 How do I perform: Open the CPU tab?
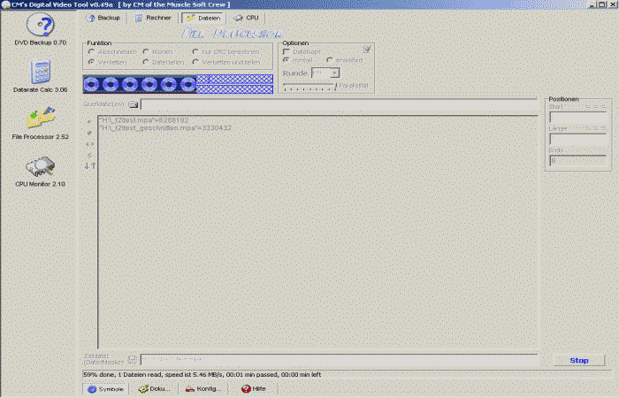pos(248,18)
